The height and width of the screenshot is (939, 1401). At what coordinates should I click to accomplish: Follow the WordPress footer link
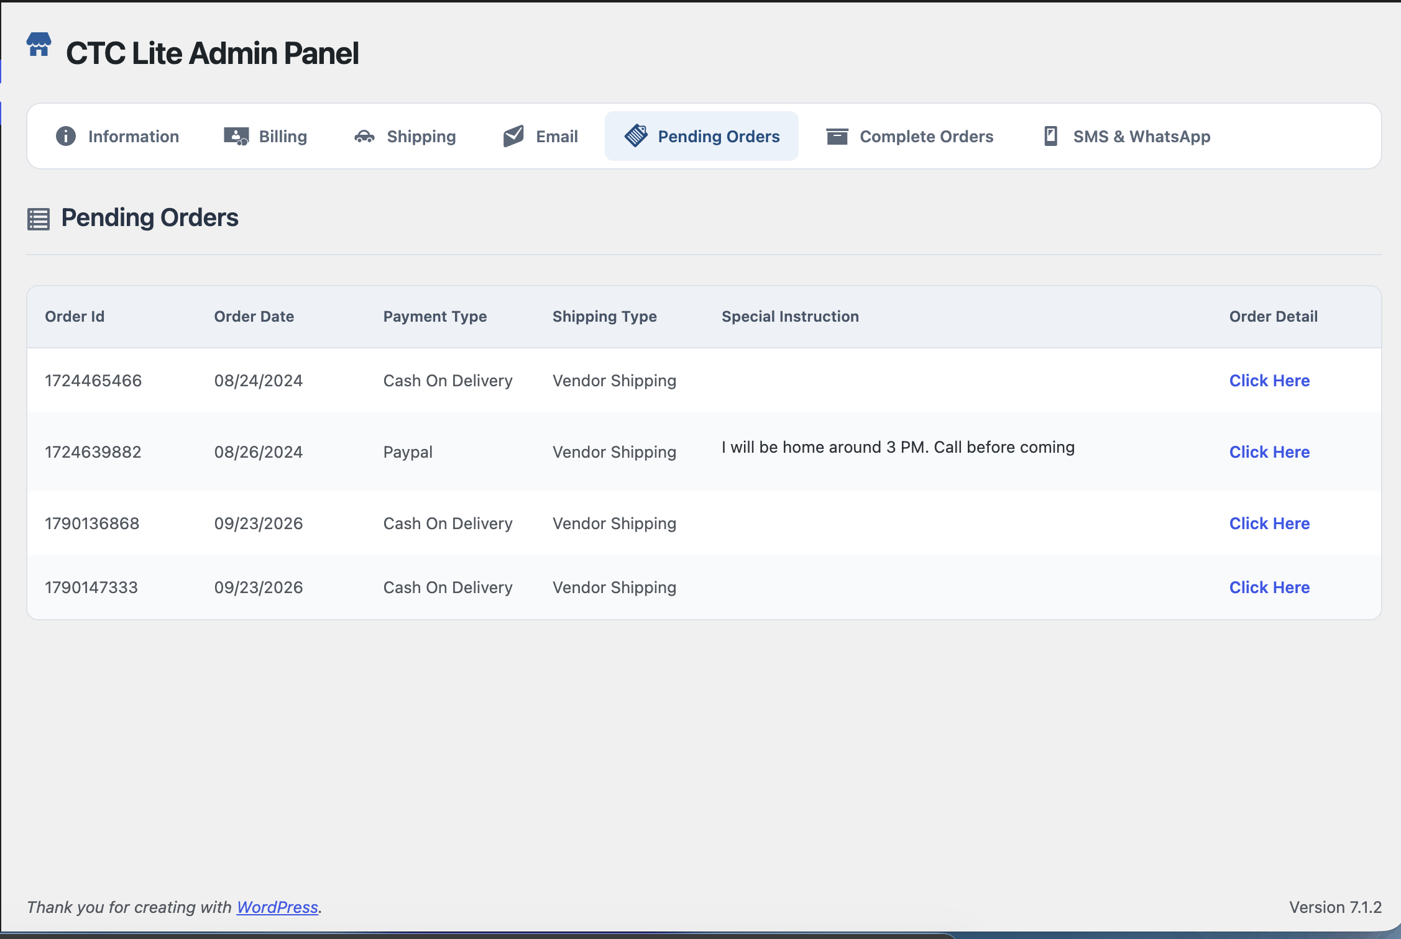(x=277, y=907)
